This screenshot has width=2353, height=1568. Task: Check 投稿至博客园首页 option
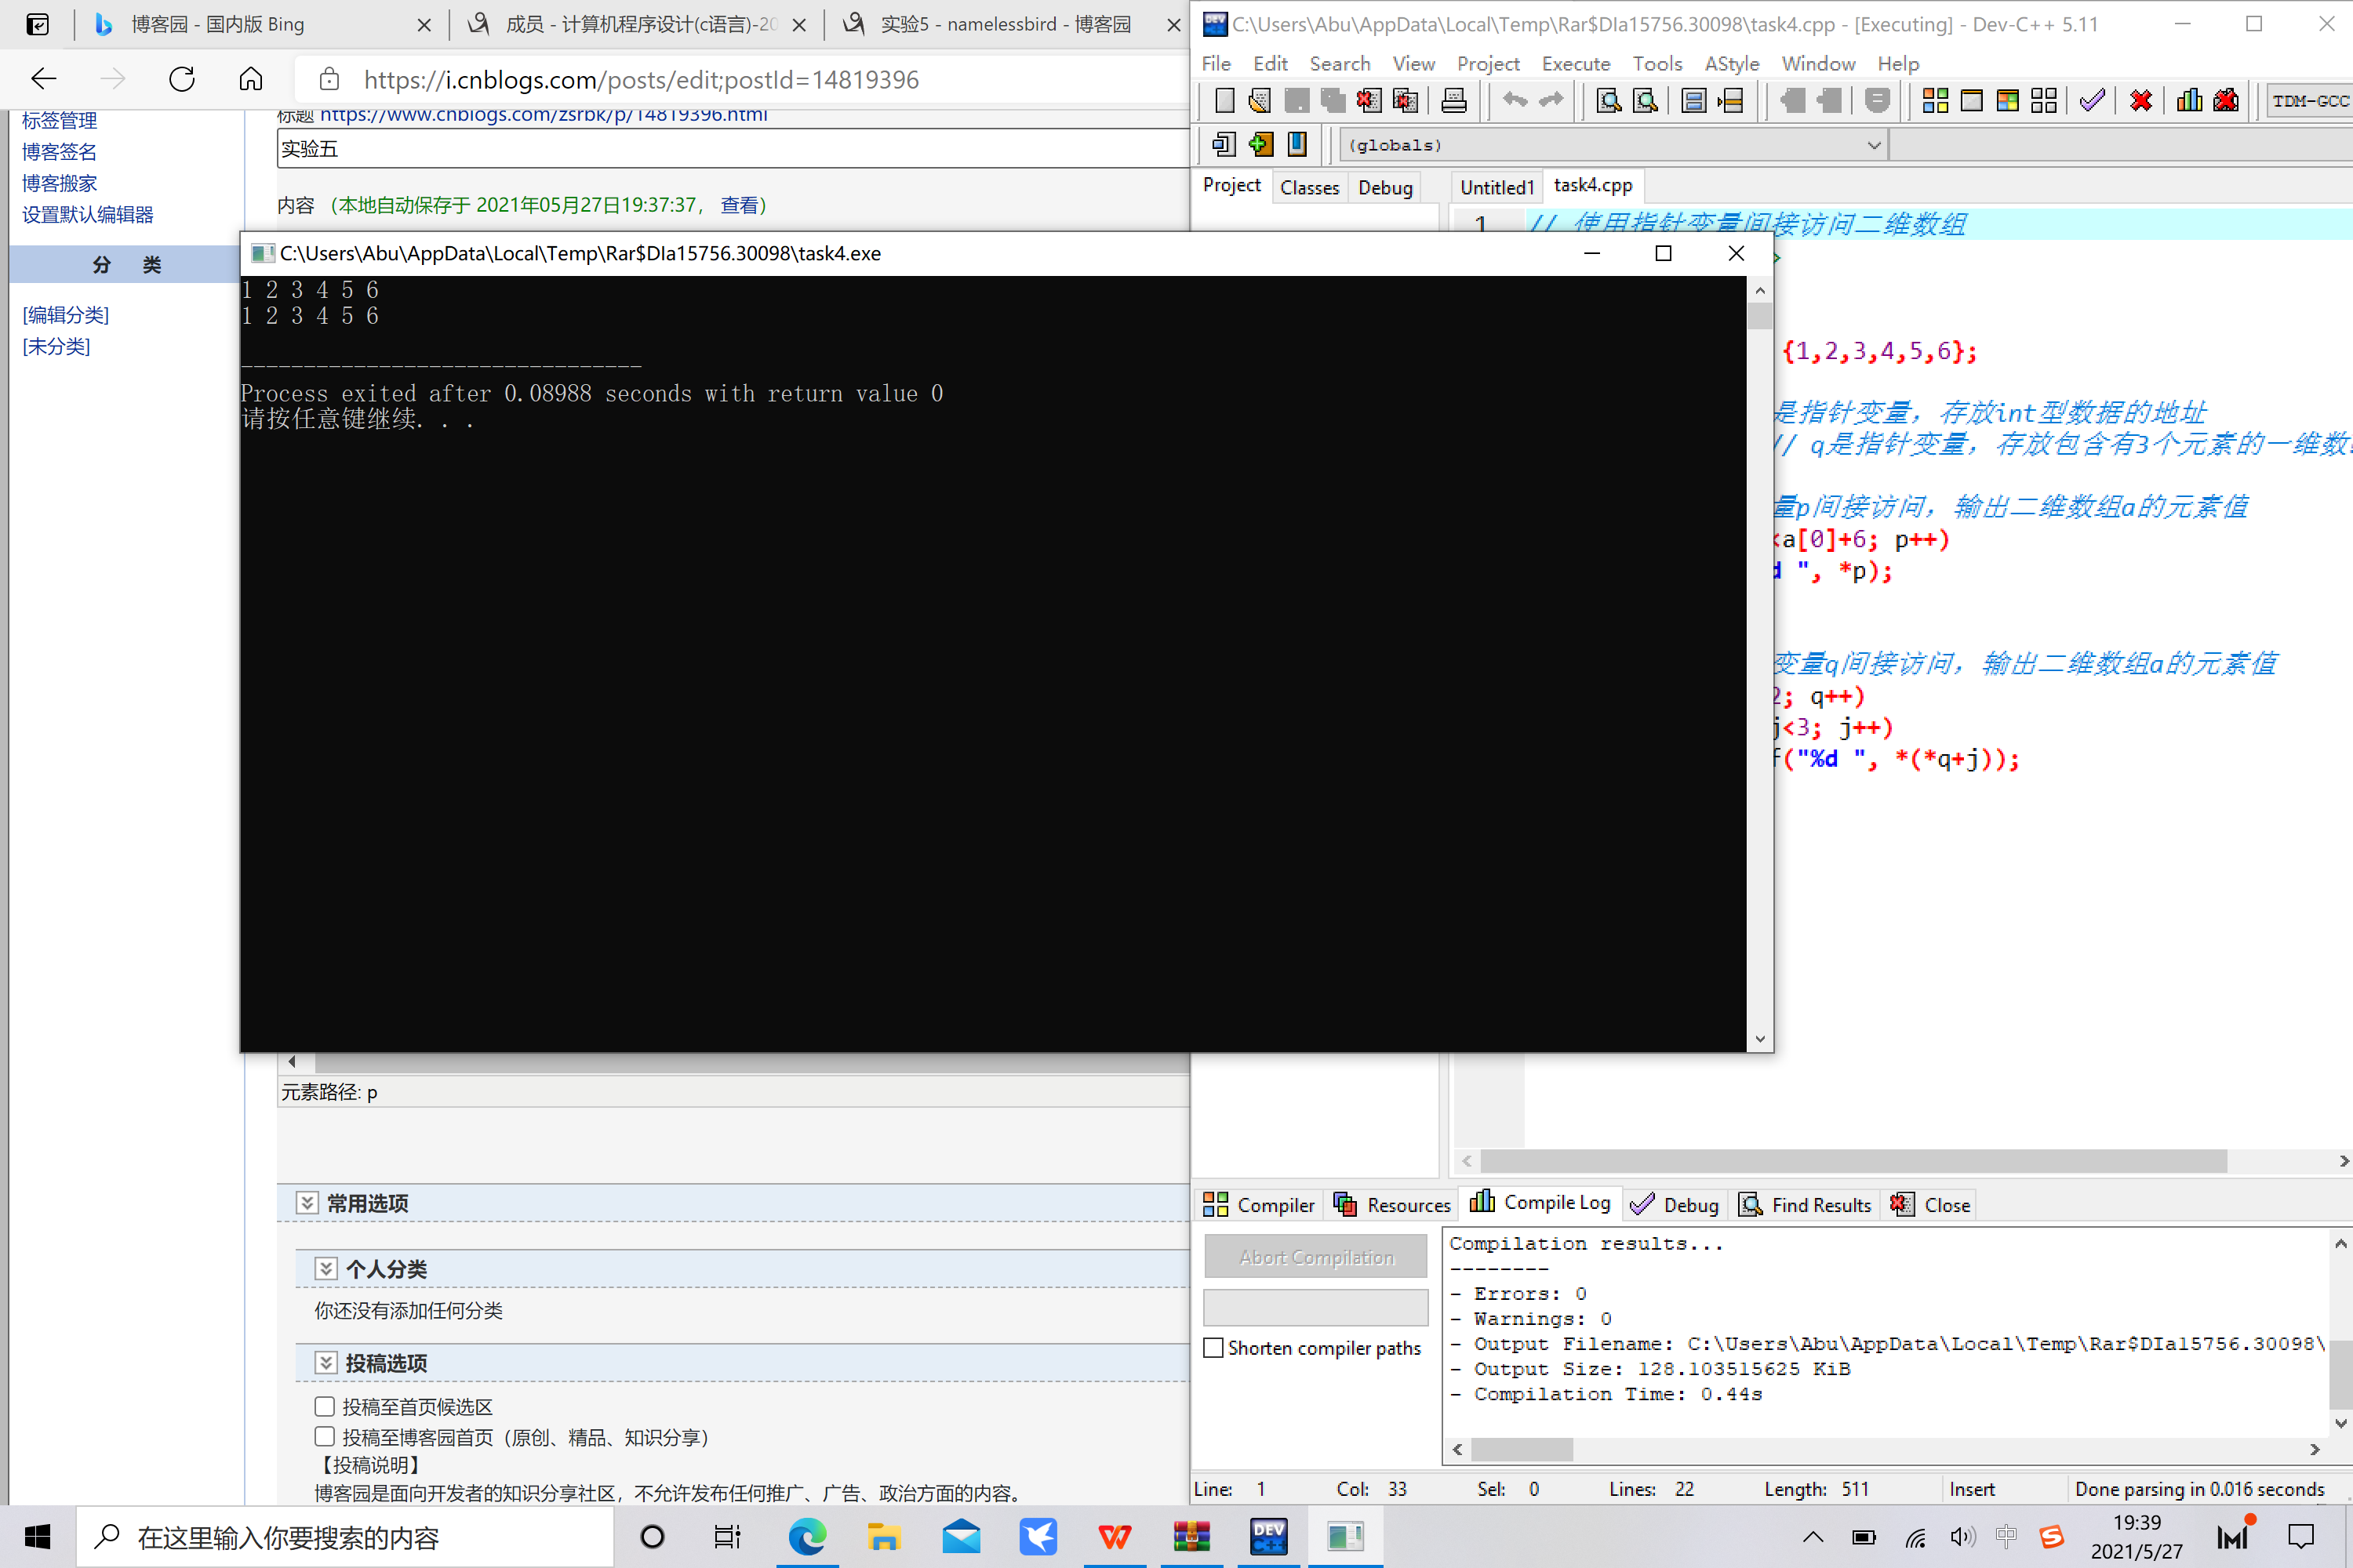pyautogui.click(x=324, y=1436)
